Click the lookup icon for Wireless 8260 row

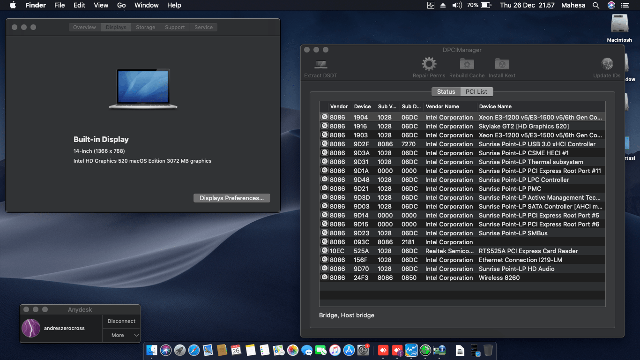click(x=324, y=277)
